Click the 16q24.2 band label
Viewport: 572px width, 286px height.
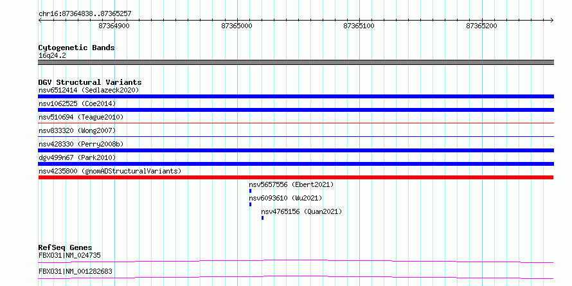coord(53,56)
